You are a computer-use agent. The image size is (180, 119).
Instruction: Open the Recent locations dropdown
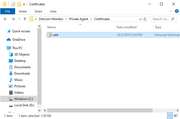19,19
